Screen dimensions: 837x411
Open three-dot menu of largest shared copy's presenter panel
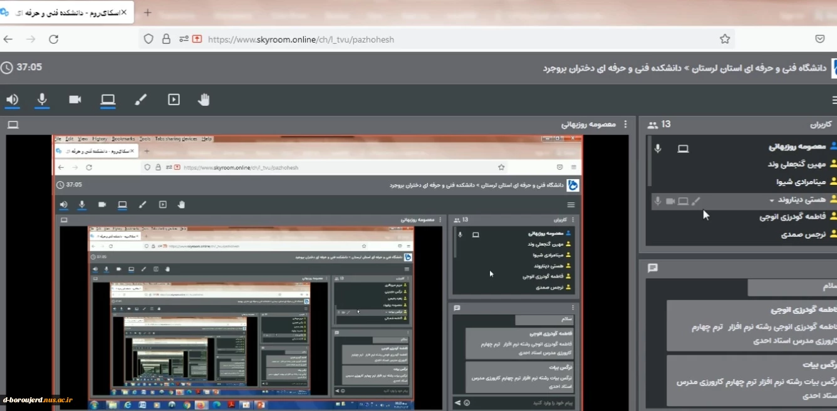click(x=440, y=220)
